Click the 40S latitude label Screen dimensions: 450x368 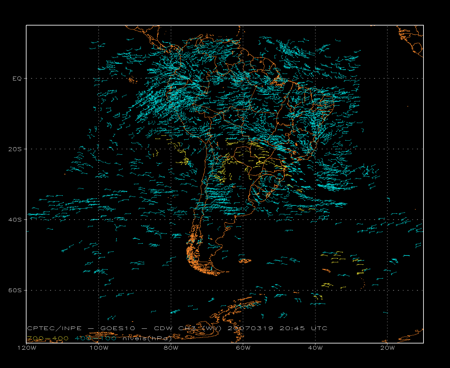(x=15, y=220)
